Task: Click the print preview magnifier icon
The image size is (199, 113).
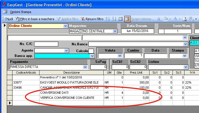Action: pos(185,19)
